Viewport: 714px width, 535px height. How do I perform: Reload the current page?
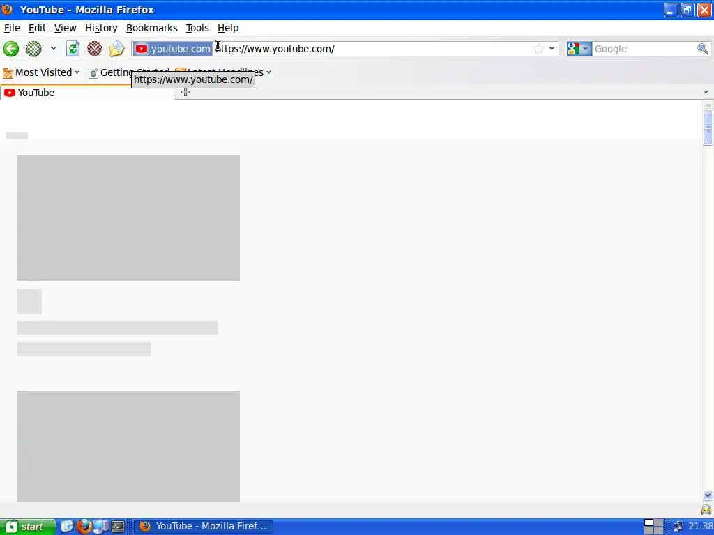[73, 49]
